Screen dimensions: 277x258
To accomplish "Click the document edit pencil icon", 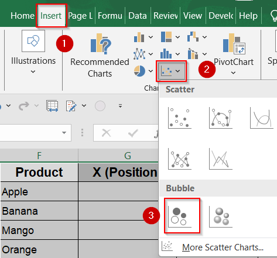I will (x=71, y=106).
